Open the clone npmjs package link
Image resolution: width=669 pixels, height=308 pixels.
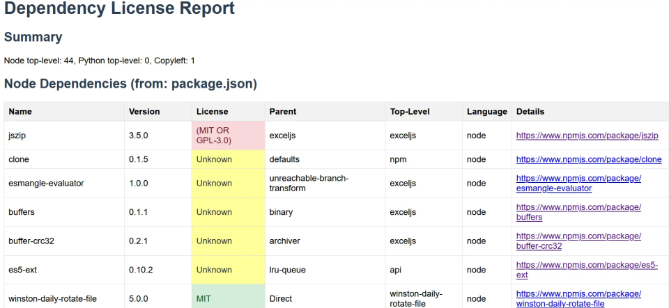588,159
